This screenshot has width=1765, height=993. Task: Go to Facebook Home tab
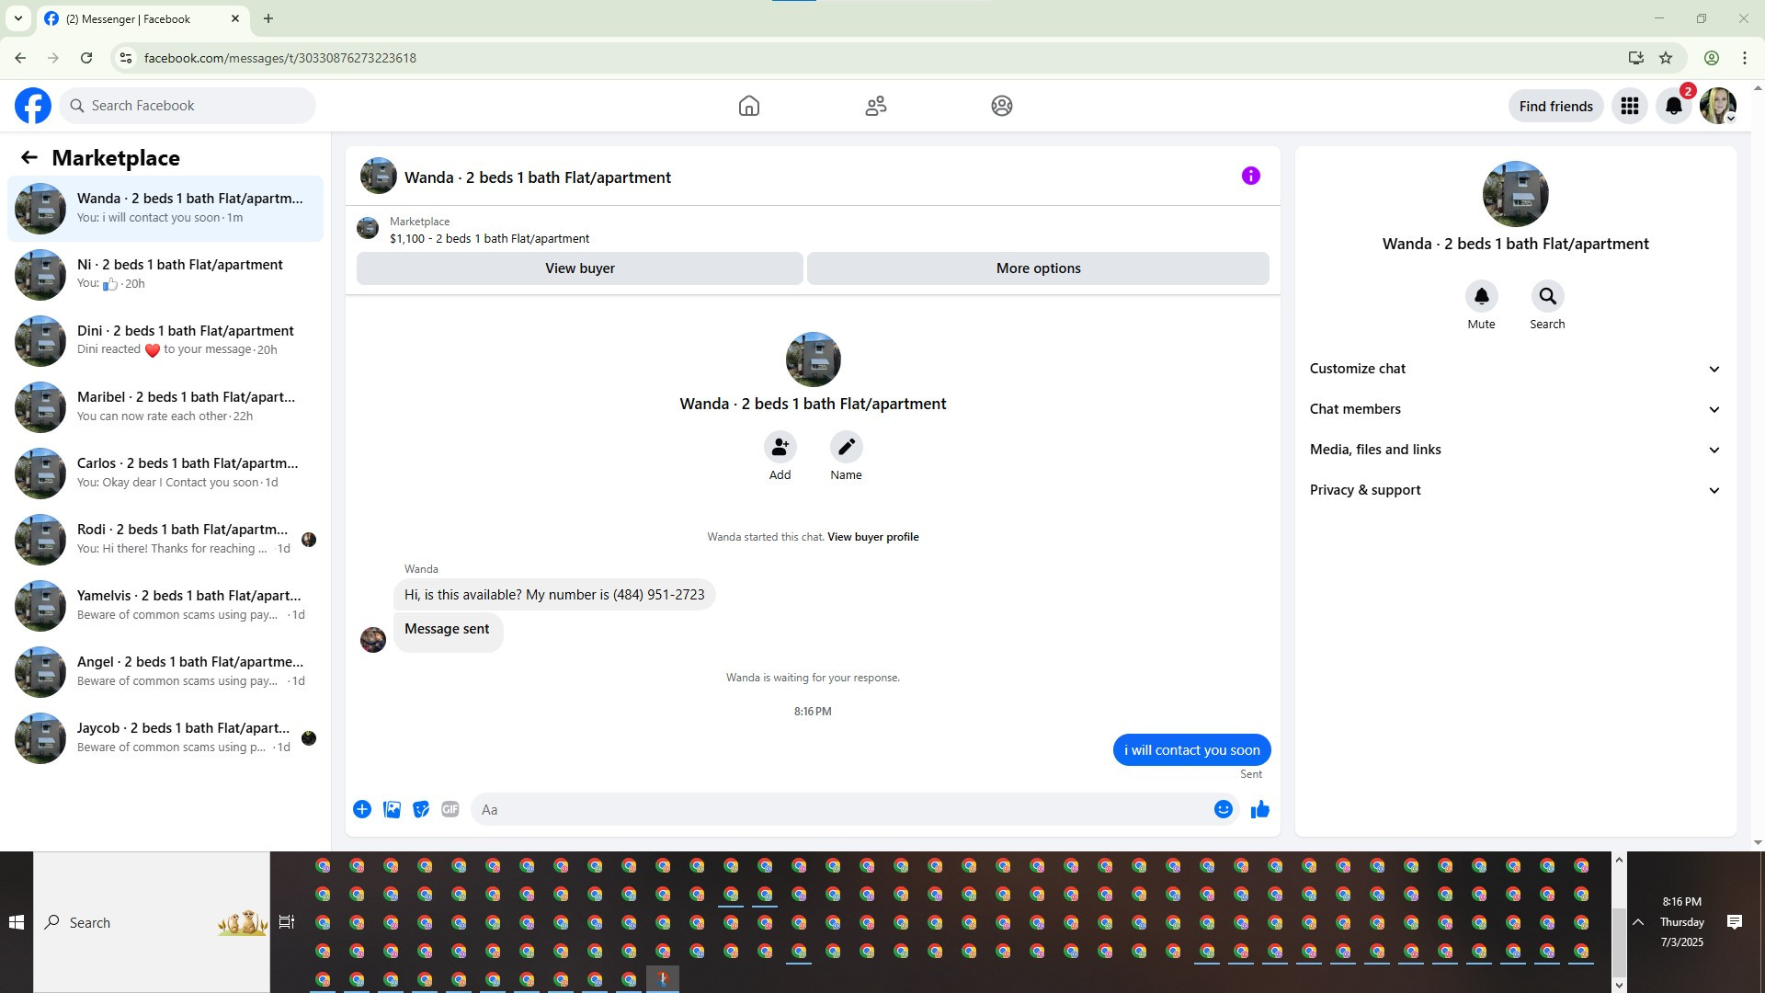(748, 107)
